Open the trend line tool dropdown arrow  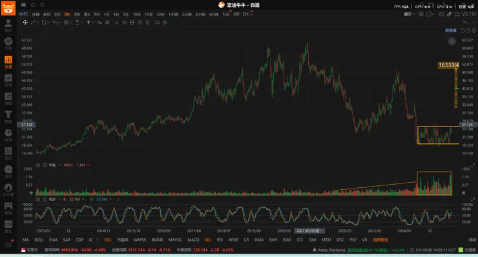pos(38,23)
